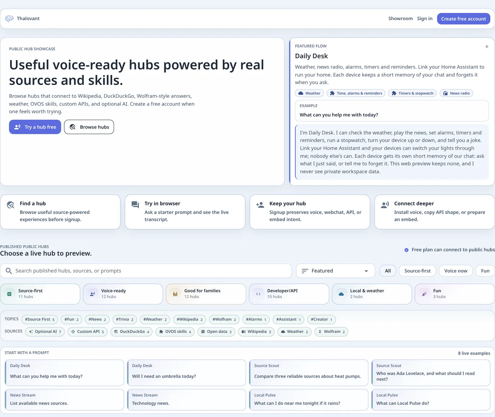
Task: Click the Voice-ready category icon
Action: [92, 294]
